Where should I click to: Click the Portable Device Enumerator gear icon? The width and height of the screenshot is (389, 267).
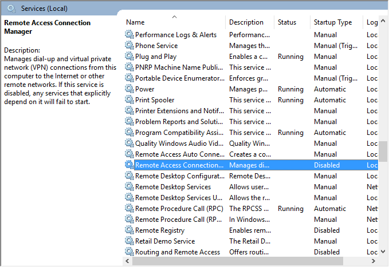[129, 78]
